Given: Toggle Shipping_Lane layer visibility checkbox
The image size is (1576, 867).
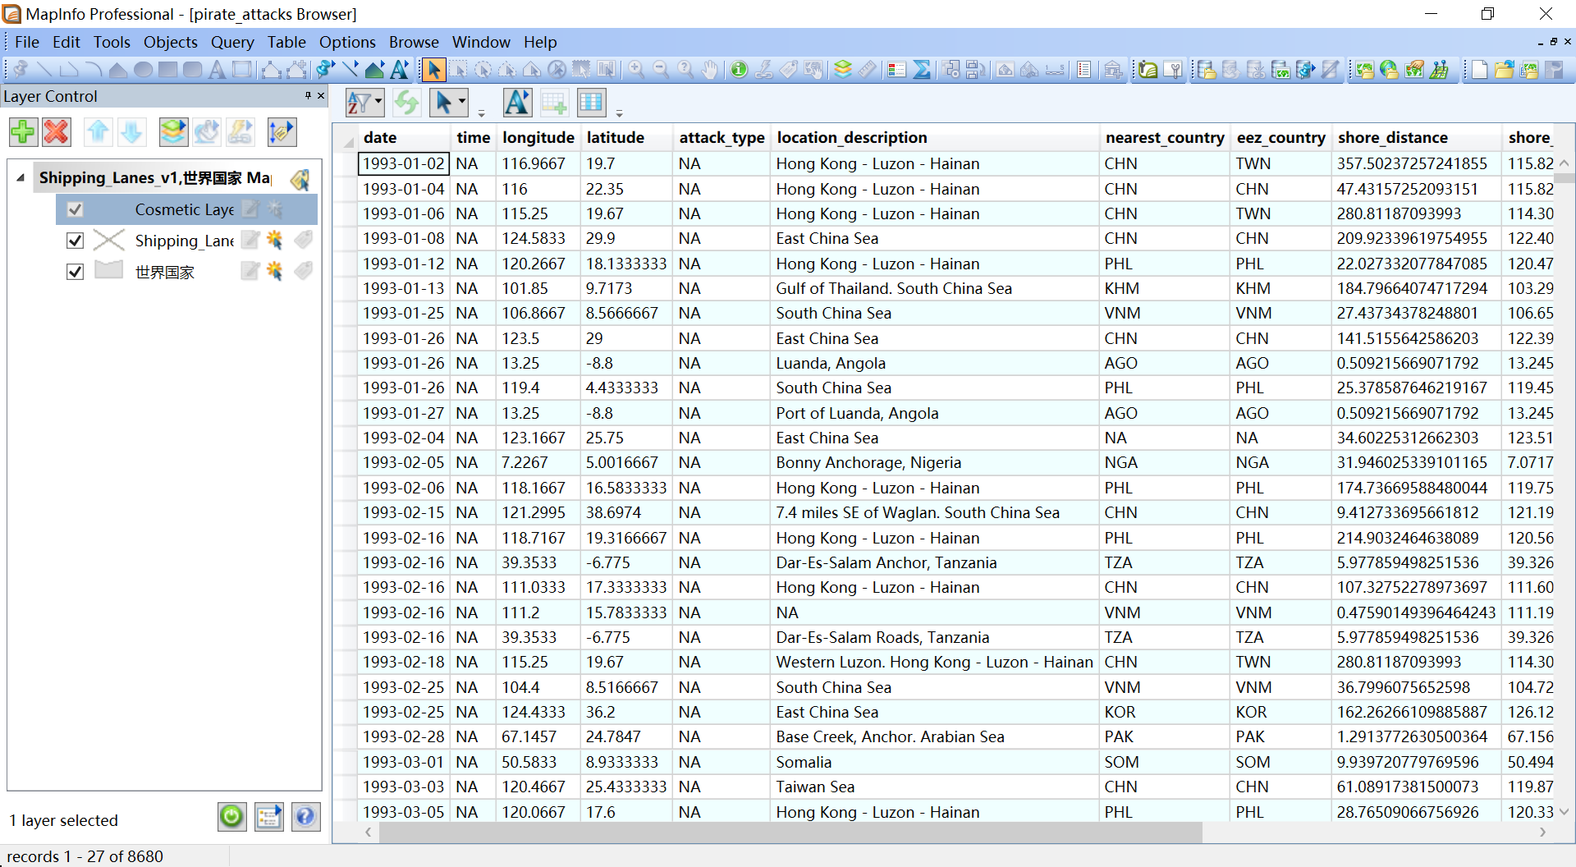Looking at the screenshot, I should (75, 241).
